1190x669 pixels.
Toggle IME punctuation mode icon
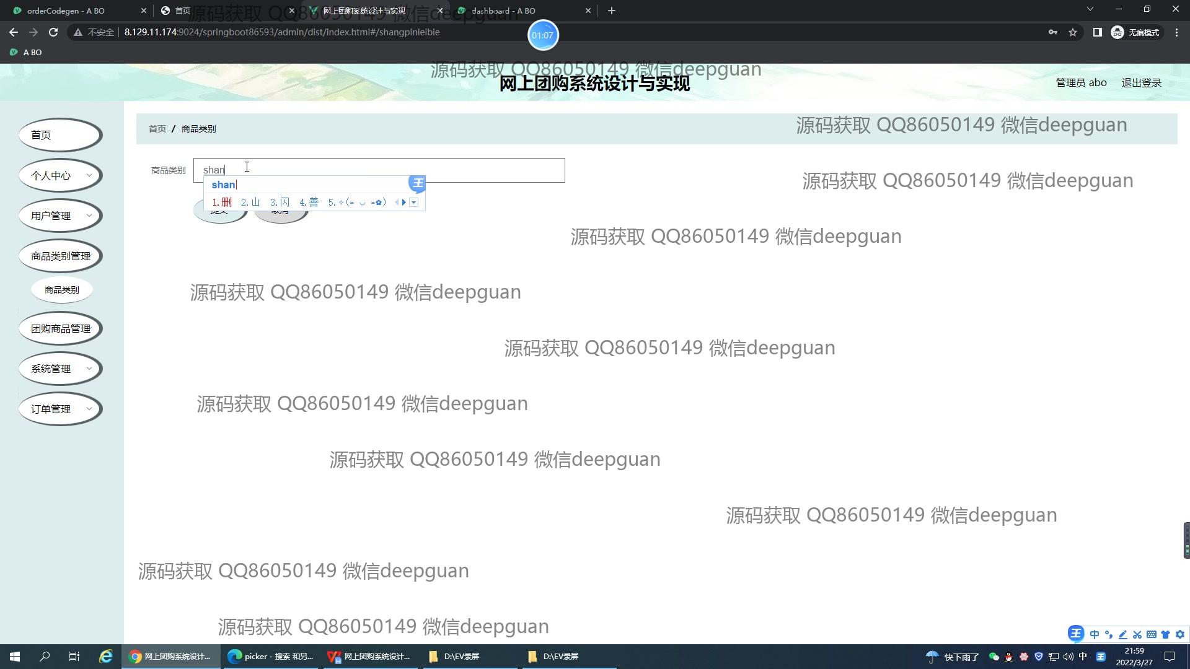coord(1108,634)
